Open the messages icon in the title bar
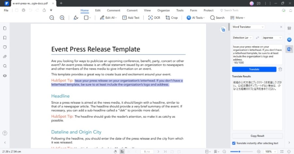Image resolution: width=294 pixels, height=154 pixels. pyautogui.click(x=259, y=3)
